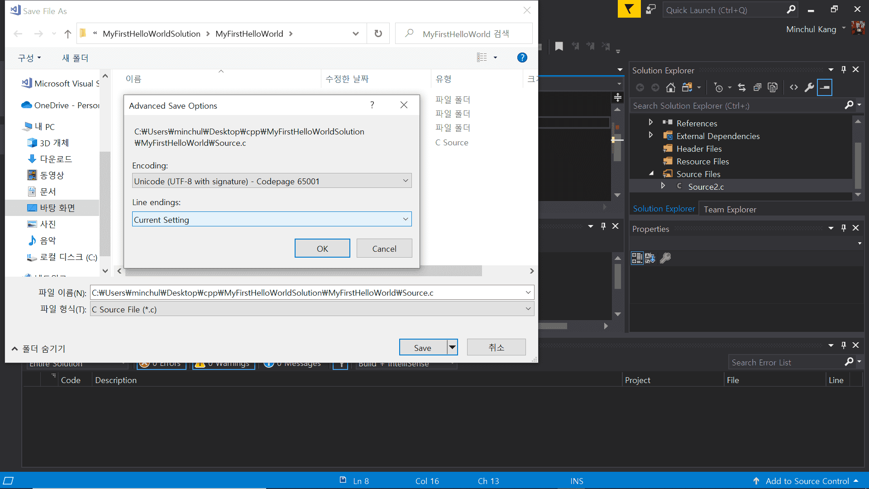Screen dimensions: 869x489
Task: Toggle Categorized view in Properties panel
Action: click(x=637, y=258)
